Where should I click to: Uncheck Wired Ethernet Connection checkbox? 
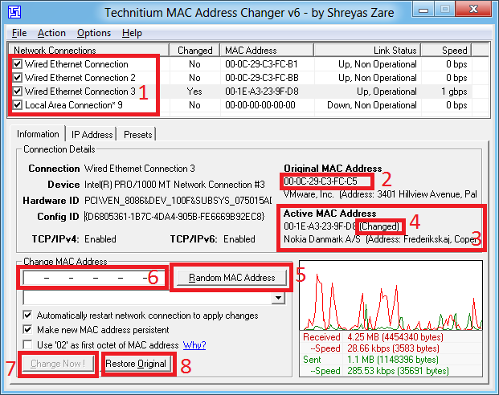point(17,64)
